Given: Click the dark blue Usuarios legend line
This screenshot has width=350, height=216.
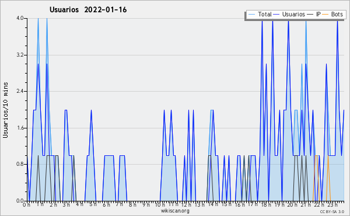Looking at the screenshot, I should click(x=276, y=15).
